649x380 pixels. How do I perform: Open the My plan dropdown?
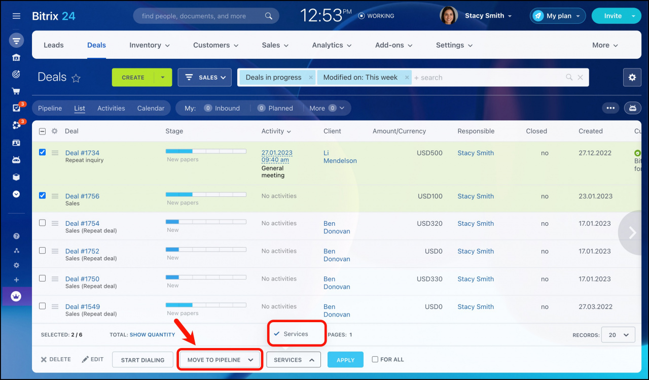(x=558, y=16)
